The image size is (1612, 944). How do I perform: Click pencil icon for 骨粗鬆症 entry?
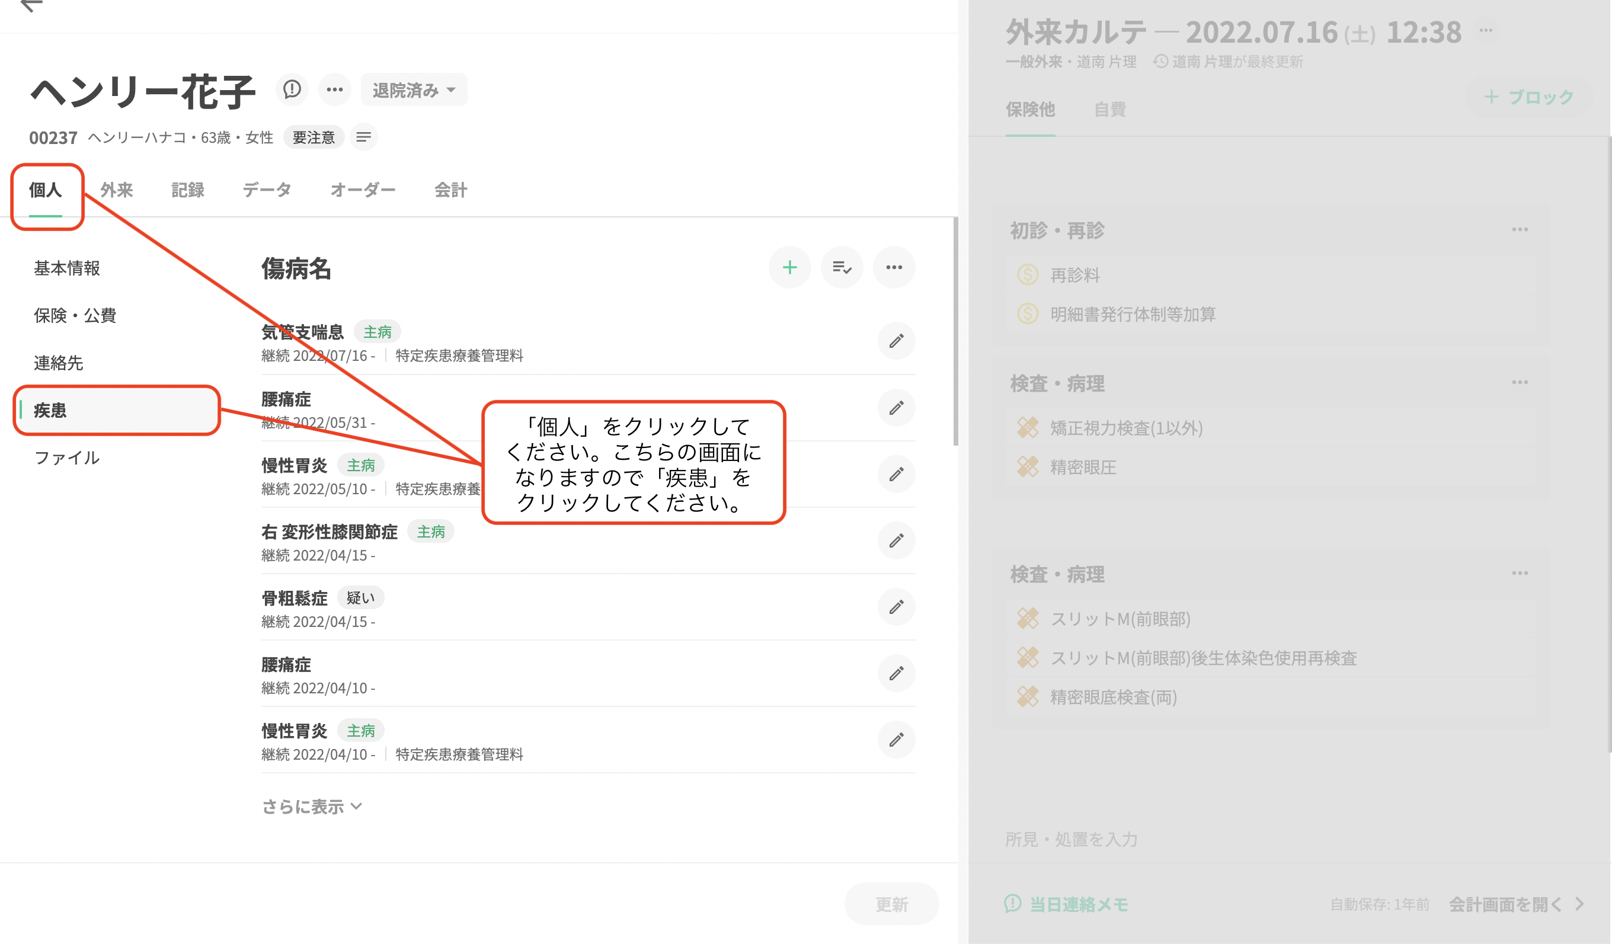896,607
